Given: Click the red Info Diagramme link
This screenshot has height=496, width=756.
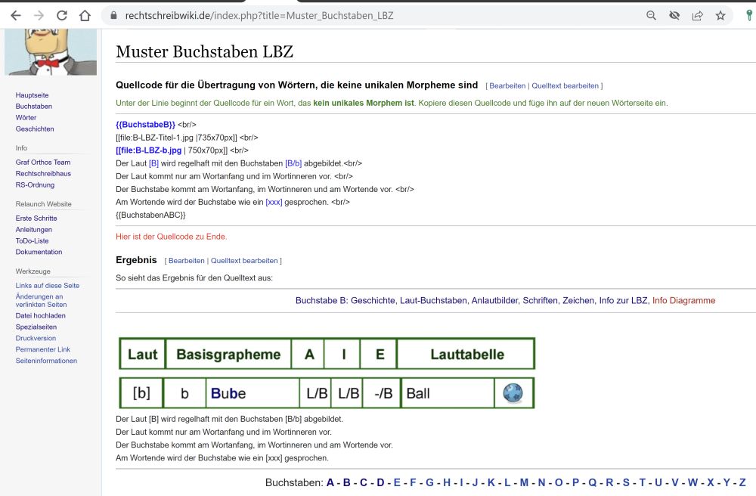Looking at the screenshot, I should (683, 300).
